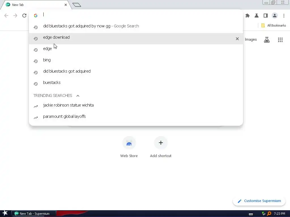Toggle the side panel icon
Viewport: 290px width, 217px height.
(266, 16)
